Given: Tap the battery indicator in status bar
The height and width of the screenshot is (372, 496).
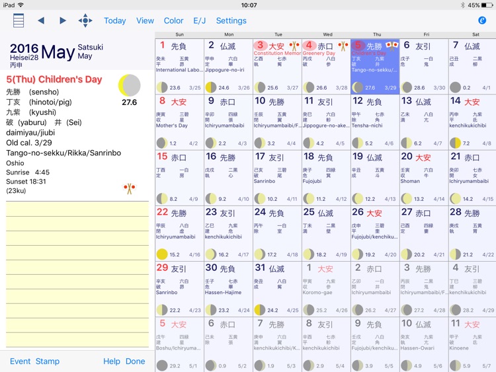Looking at the screenshot, I should (487, 5).
